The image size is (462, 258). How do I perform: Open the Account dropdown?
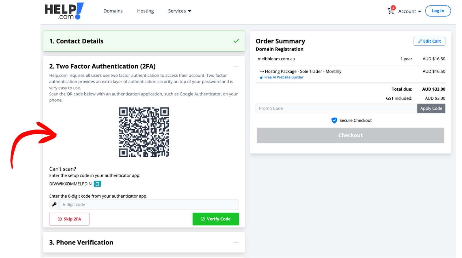[409, 11]
